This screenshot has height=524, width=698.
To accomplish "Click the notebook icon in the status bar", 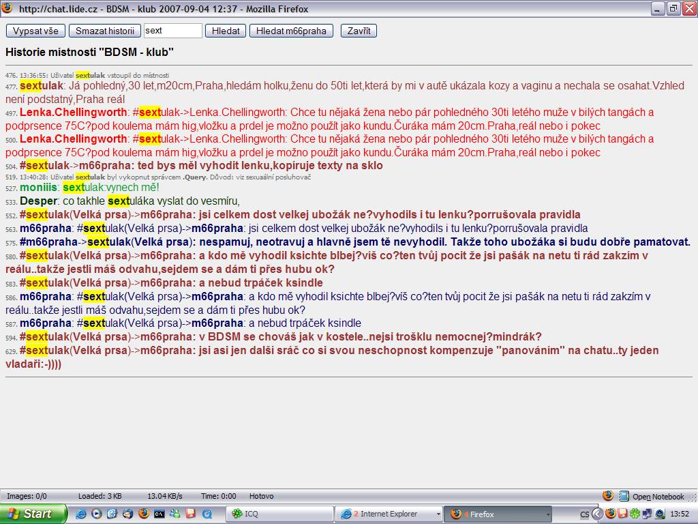I will pyautogui.click(x=624, y=496).
